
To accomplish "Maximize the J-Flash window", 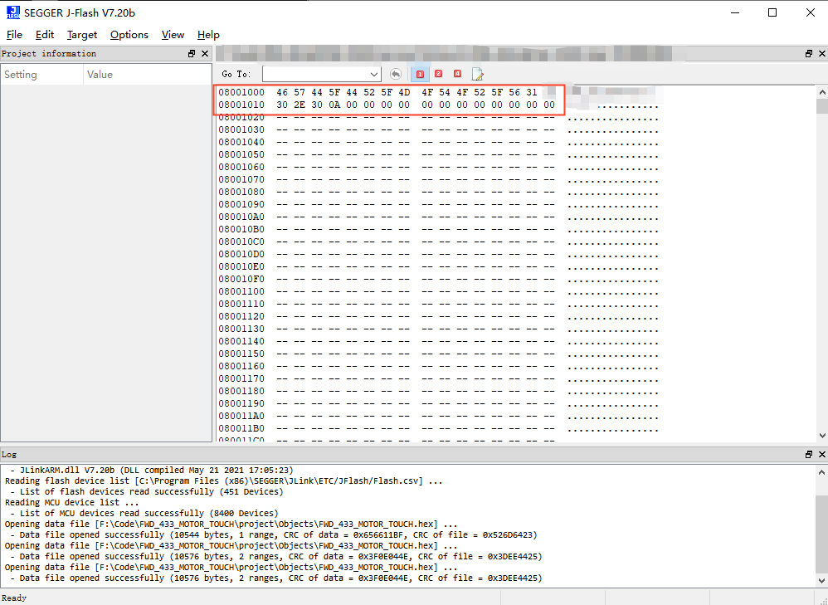I will (772, 12).
